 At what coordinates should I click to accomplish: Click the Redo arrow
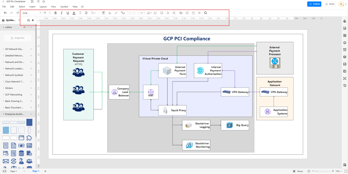(x=11, y=13)
